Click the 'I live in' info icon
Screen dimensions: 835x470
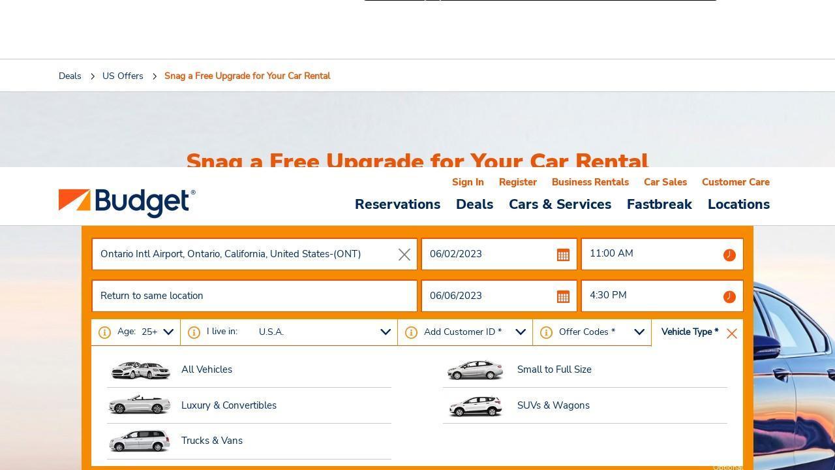(194, 332)
